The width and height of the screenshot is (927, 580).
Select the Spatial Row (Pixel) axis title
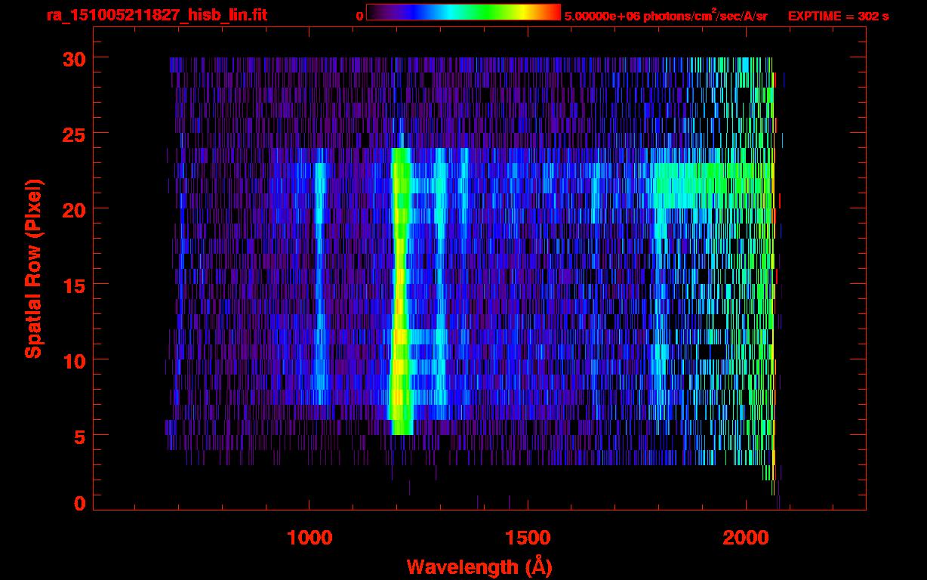pos(33,268)
